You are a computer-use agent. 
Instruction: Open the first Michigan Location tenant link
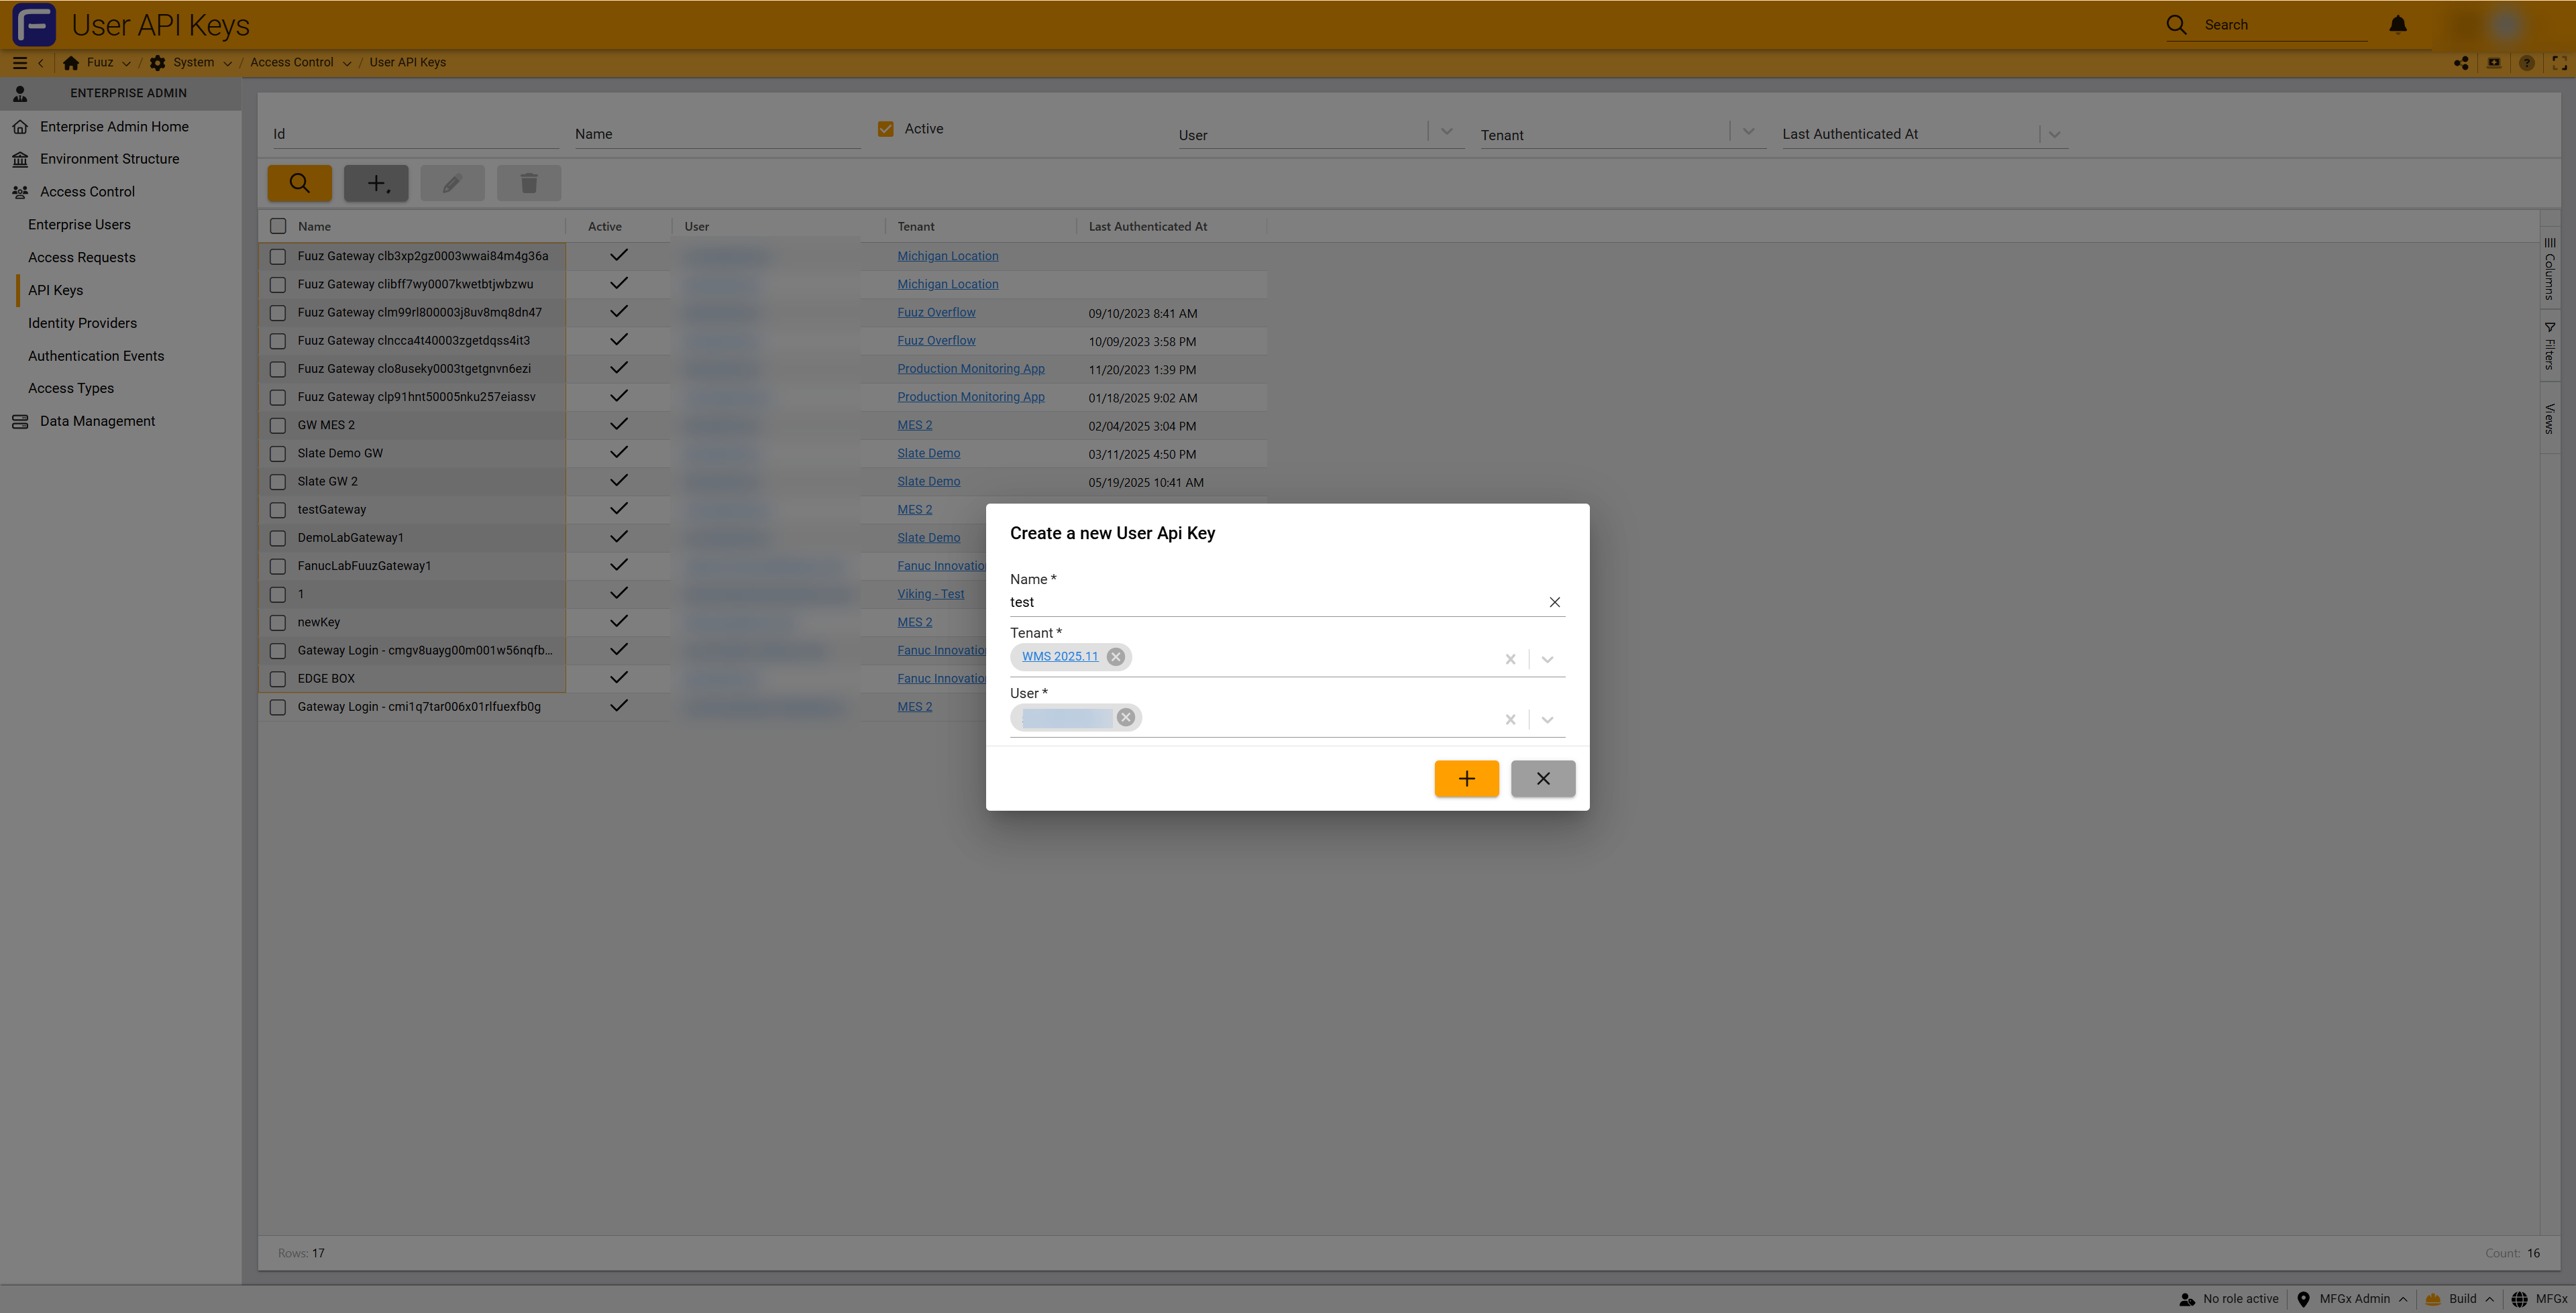(947, 256)
